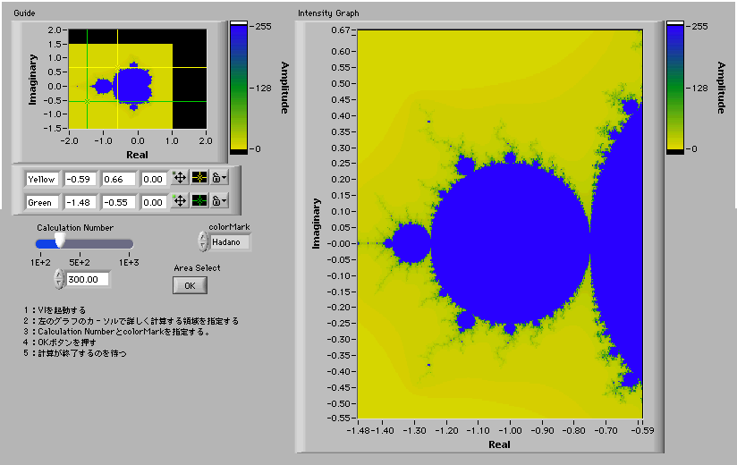Click the Calculation Number label

[x=75, y=228]
